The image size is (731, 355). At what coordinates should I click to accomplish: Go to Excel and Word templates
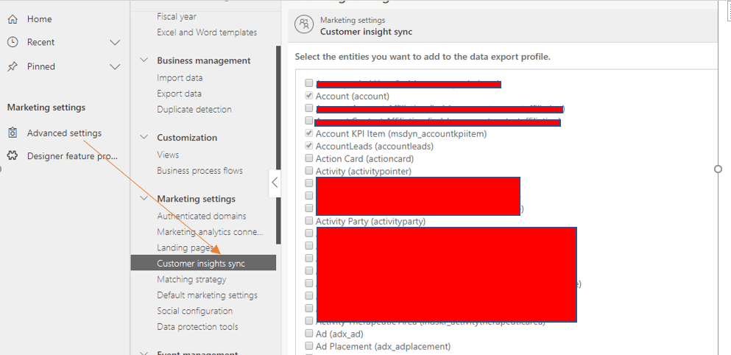[x=207, y=32]
